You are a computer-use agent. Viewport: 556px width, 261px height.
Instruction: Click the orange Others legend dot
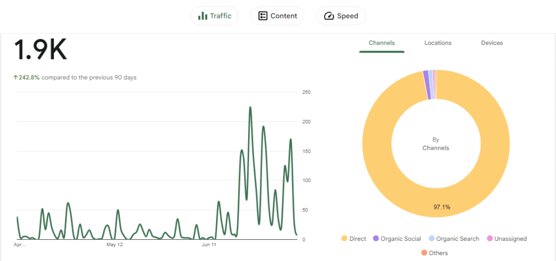tap(424, 253)
